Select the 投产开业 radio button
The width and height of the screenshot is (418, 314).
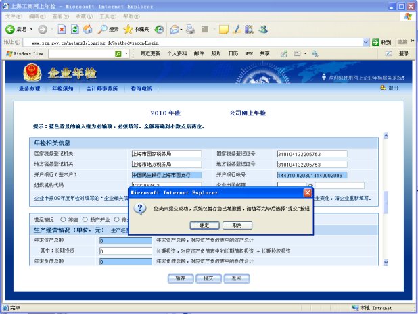tap(85, 219)
